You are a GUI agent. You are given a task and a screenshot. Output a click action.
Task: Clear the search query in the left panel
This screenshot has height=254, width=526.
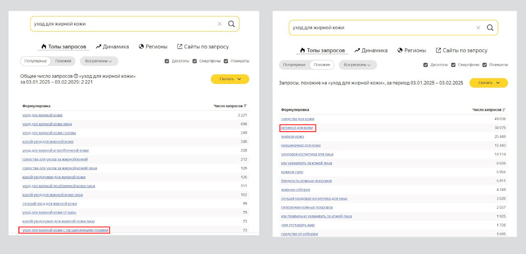[x=220, y=24]
